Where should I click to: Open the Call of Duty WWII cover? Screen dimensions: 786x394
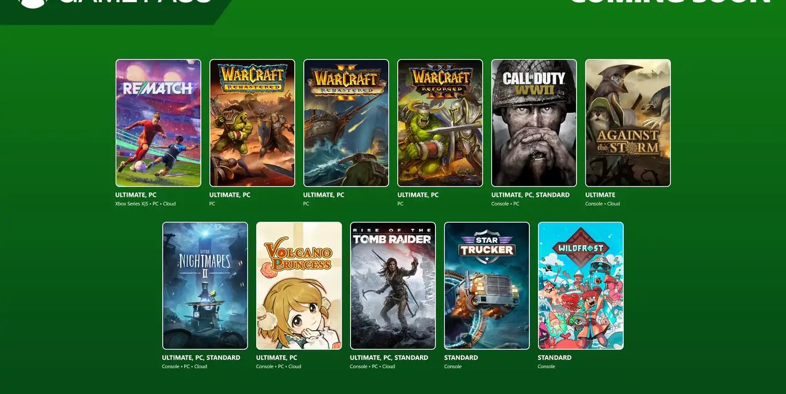534,123
